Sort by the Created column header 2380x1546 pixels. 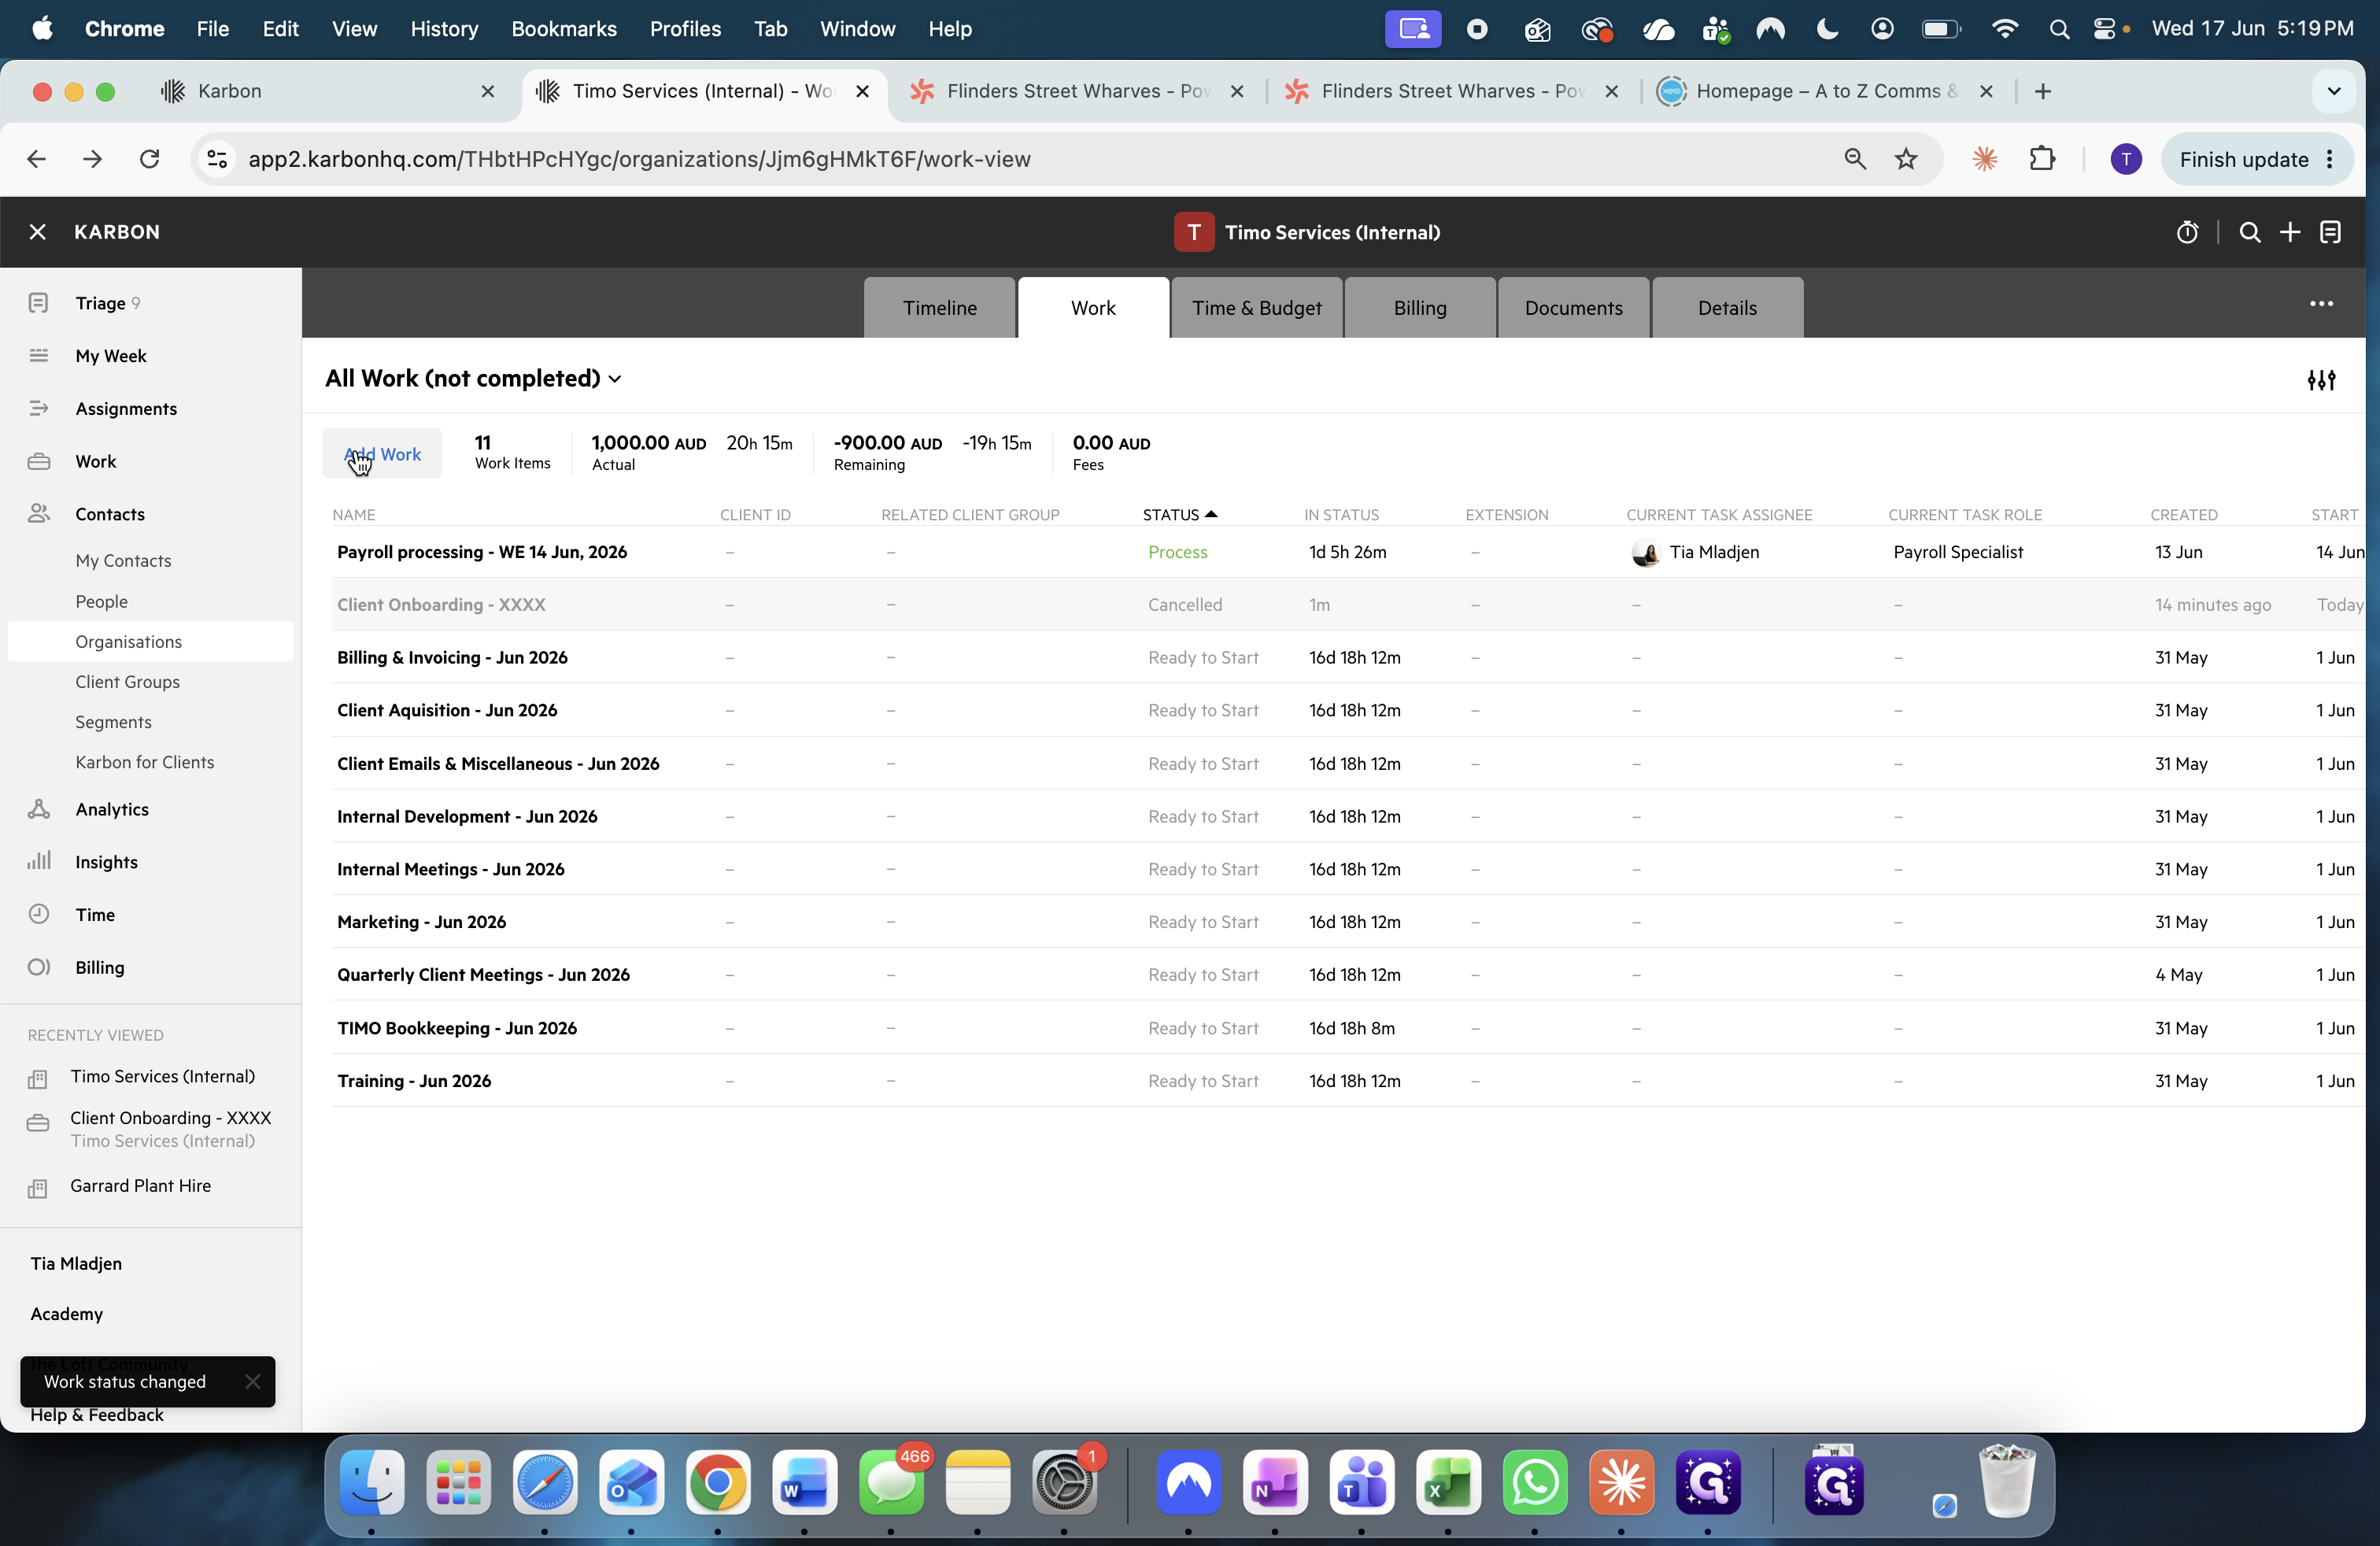(2183, 515)
